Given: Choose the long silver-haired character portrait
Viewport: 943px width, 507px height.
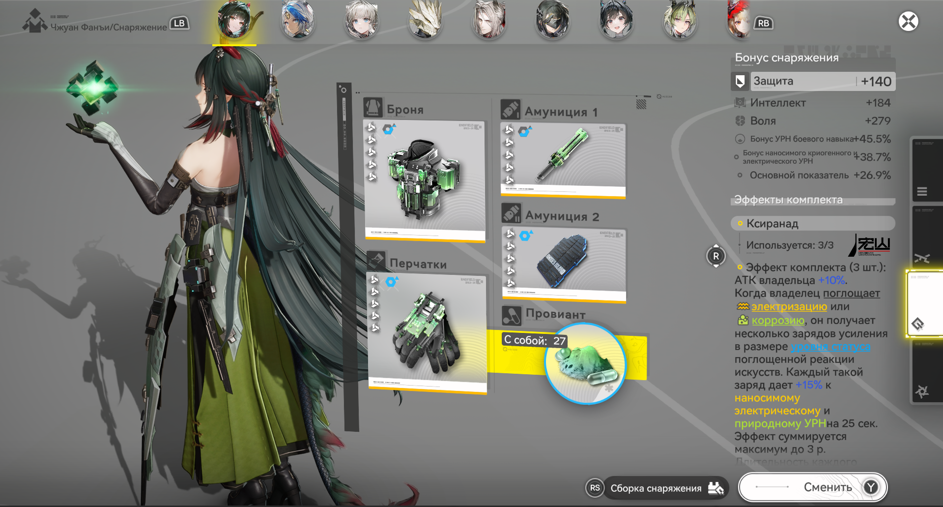Looking at the screenshot, I should coord(489,21).
